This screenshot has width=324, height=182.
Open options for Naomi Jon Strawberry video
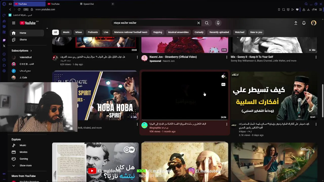click(227, 57)
